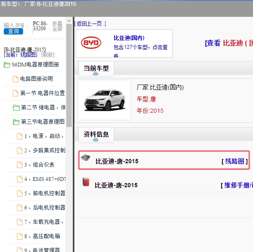This screenshot has height=252, width=253.
Task: Expand the 第二节 继电器 folder
Action: click(x=16, y=107)
